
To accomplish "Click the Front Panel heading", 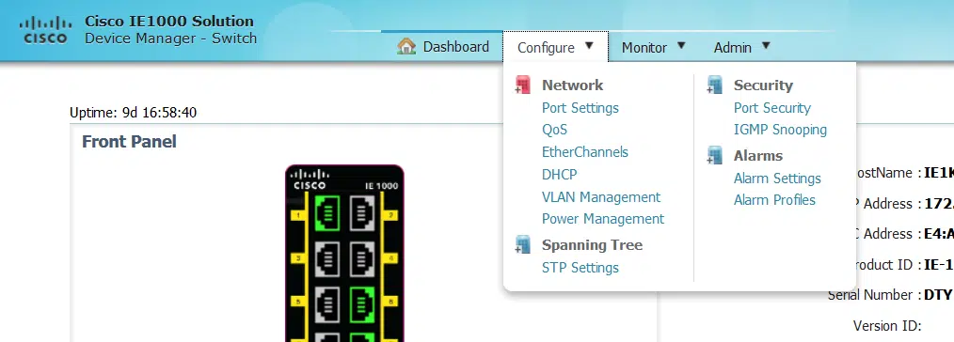I will pos(129,142).
